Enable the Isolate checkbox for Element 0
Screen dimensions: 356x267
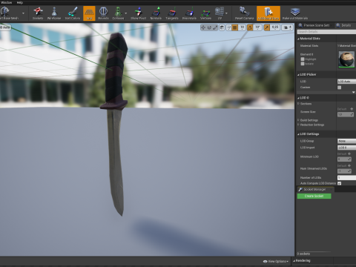303,64
